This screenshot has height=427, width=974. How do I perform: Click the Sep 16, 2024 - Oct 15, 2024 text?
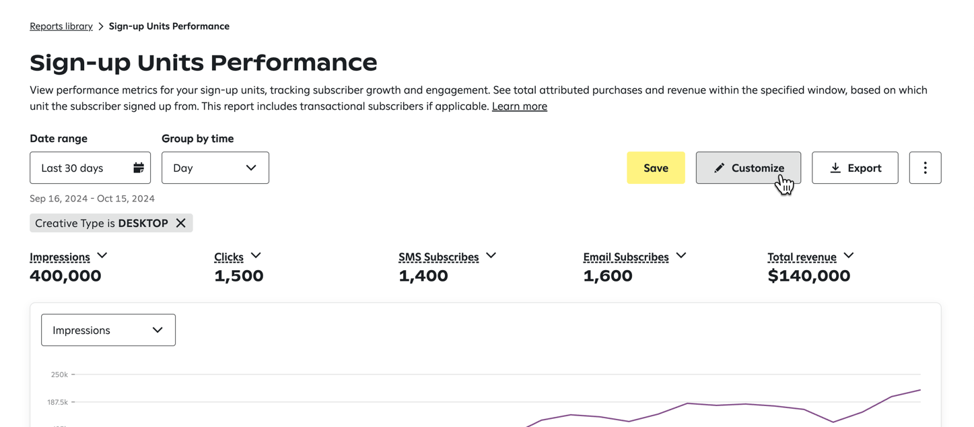(92, 199)
